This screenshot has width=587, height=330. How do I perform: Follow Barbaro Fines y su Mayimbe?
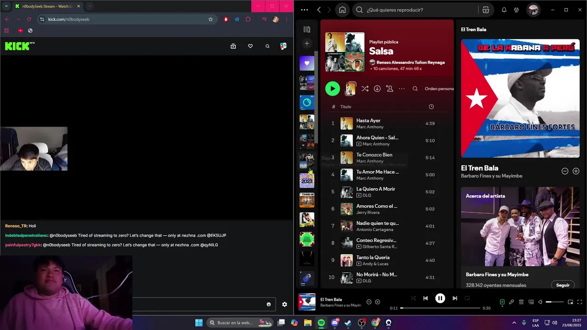point(563,285)
